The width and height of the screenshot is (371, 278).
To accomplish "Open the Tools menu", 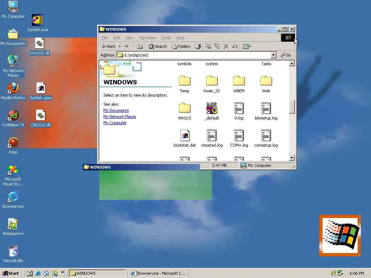I will coord(166,38).
